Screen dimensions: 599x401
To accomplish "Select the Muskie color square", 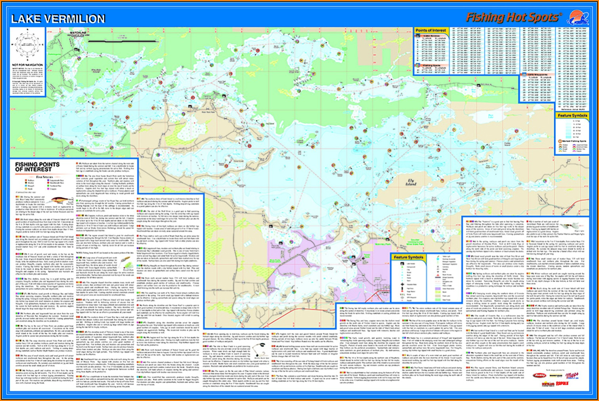I will [x=27, y=183].
